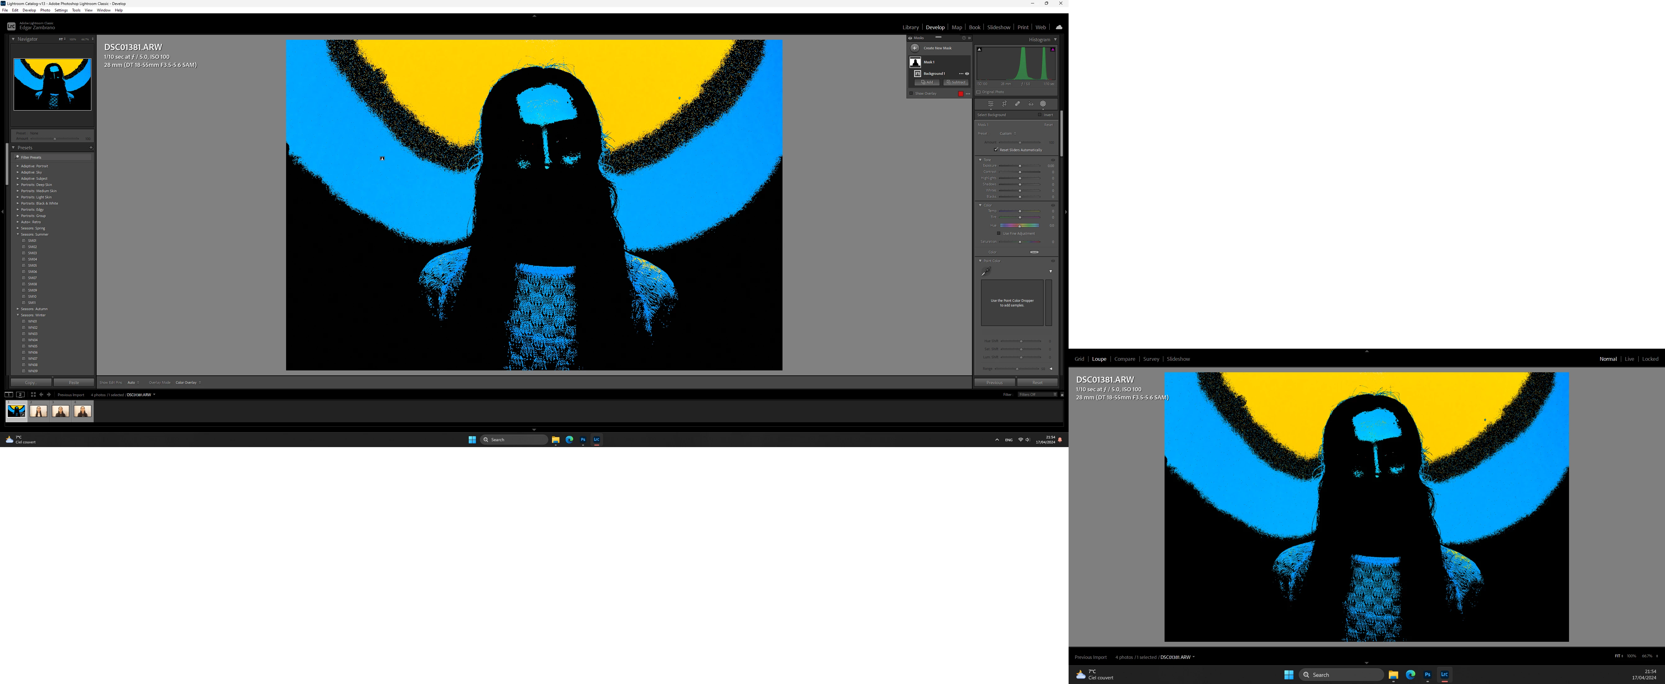The width and height of the screenshot is (1665, 684).
Task: Open the Edit sliders tool icon
Action: pyautogui.click(x=990, y=104)
